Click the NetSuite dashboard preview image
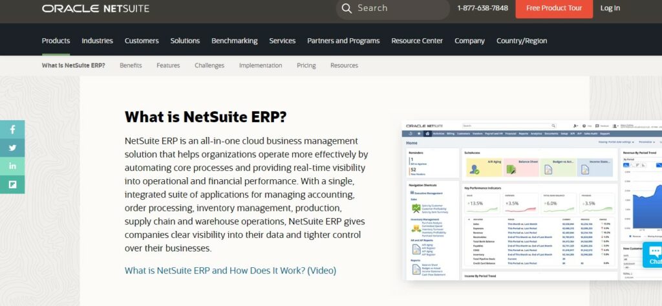662x306 pixels. (531, 201)
